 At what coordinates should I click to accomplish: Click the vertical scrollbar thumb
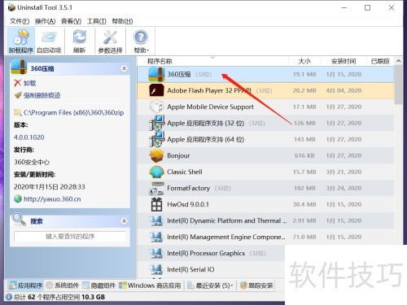(x=398, y=85)
